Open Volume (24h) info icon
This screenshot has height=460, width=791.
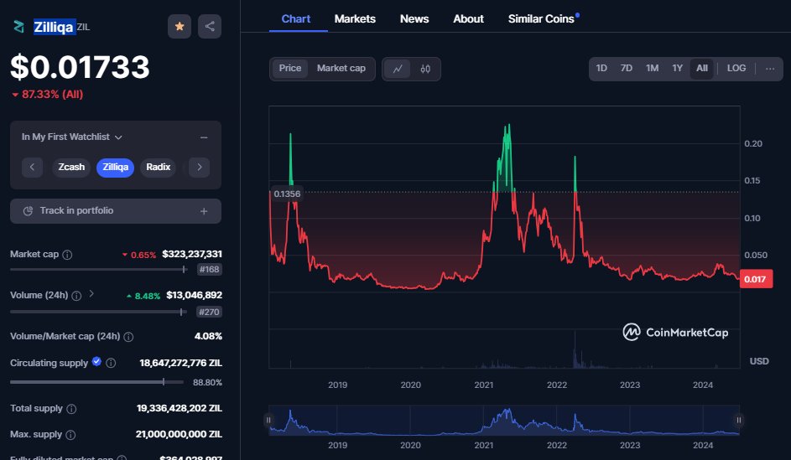coord(76,296)
